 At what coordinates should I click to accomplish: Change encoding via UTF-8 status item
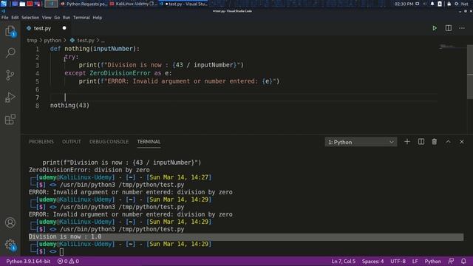[x=398, y=261]
